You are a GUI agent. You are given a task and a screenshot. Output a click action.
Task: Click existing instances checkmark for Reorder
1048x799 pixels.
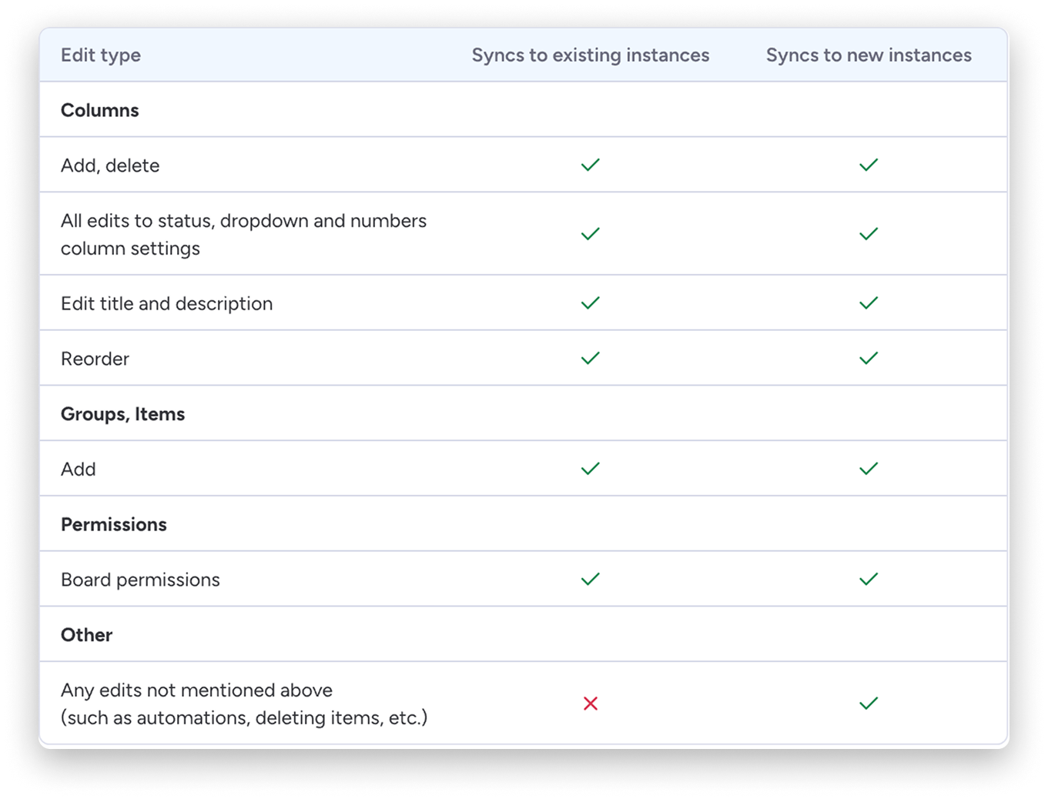[591, 358]
